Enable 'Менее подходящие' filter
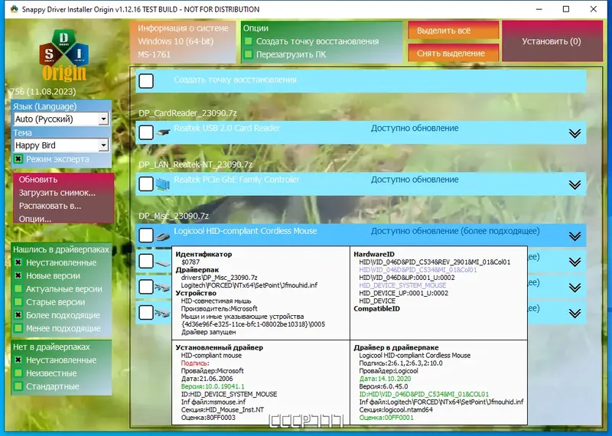Viewport: 612px width, 436px height. tap(18, 328)
